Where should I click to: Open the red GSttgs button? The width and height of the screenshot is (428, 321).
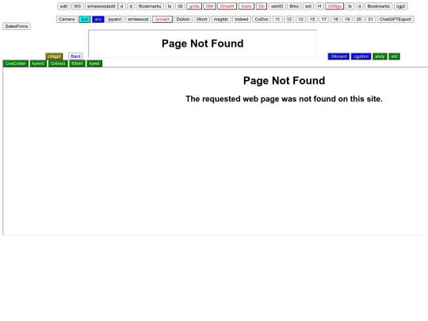click(x=334, y=6)
